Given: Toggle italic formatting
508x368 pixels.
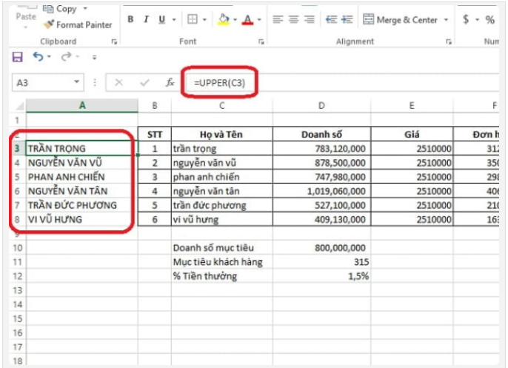Looking at the screenshot, I should click(x=146, y=19).
